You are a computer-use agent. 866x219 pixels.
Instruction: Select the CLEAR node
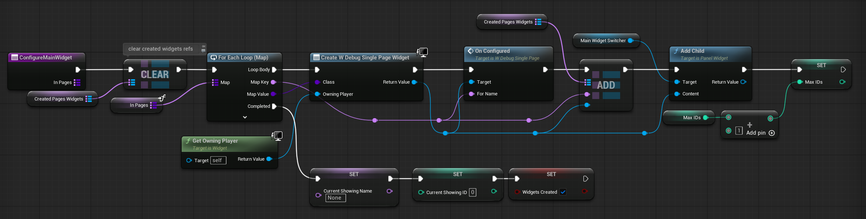(x=155, y=74)
